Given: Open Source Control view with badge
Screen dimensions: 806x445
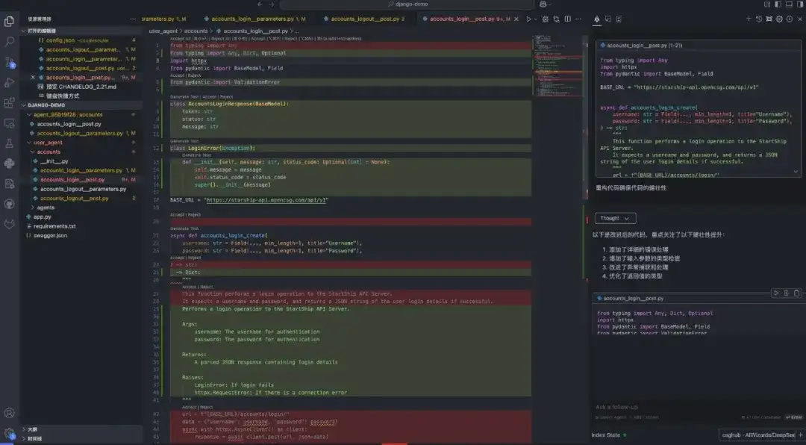Looking at the screenshot, I should point(9,62).
